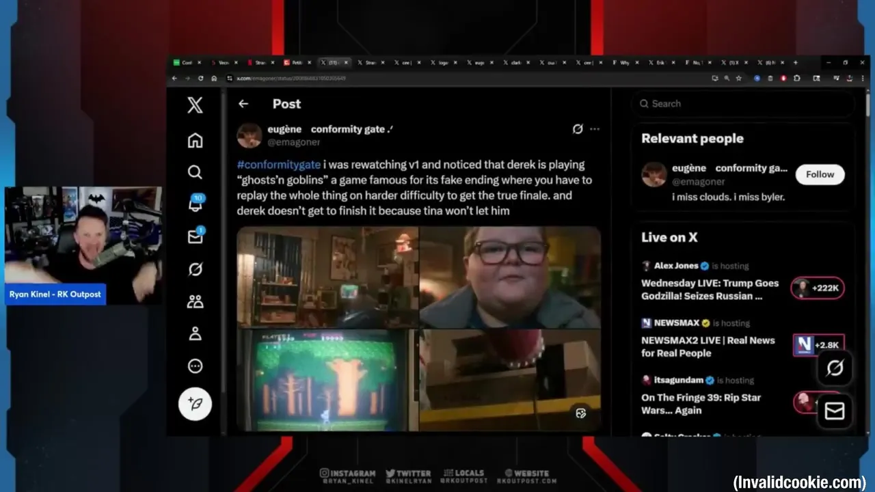The image size is (875, 492).
Task: Click the browser home icon
Action: point(214,79)
